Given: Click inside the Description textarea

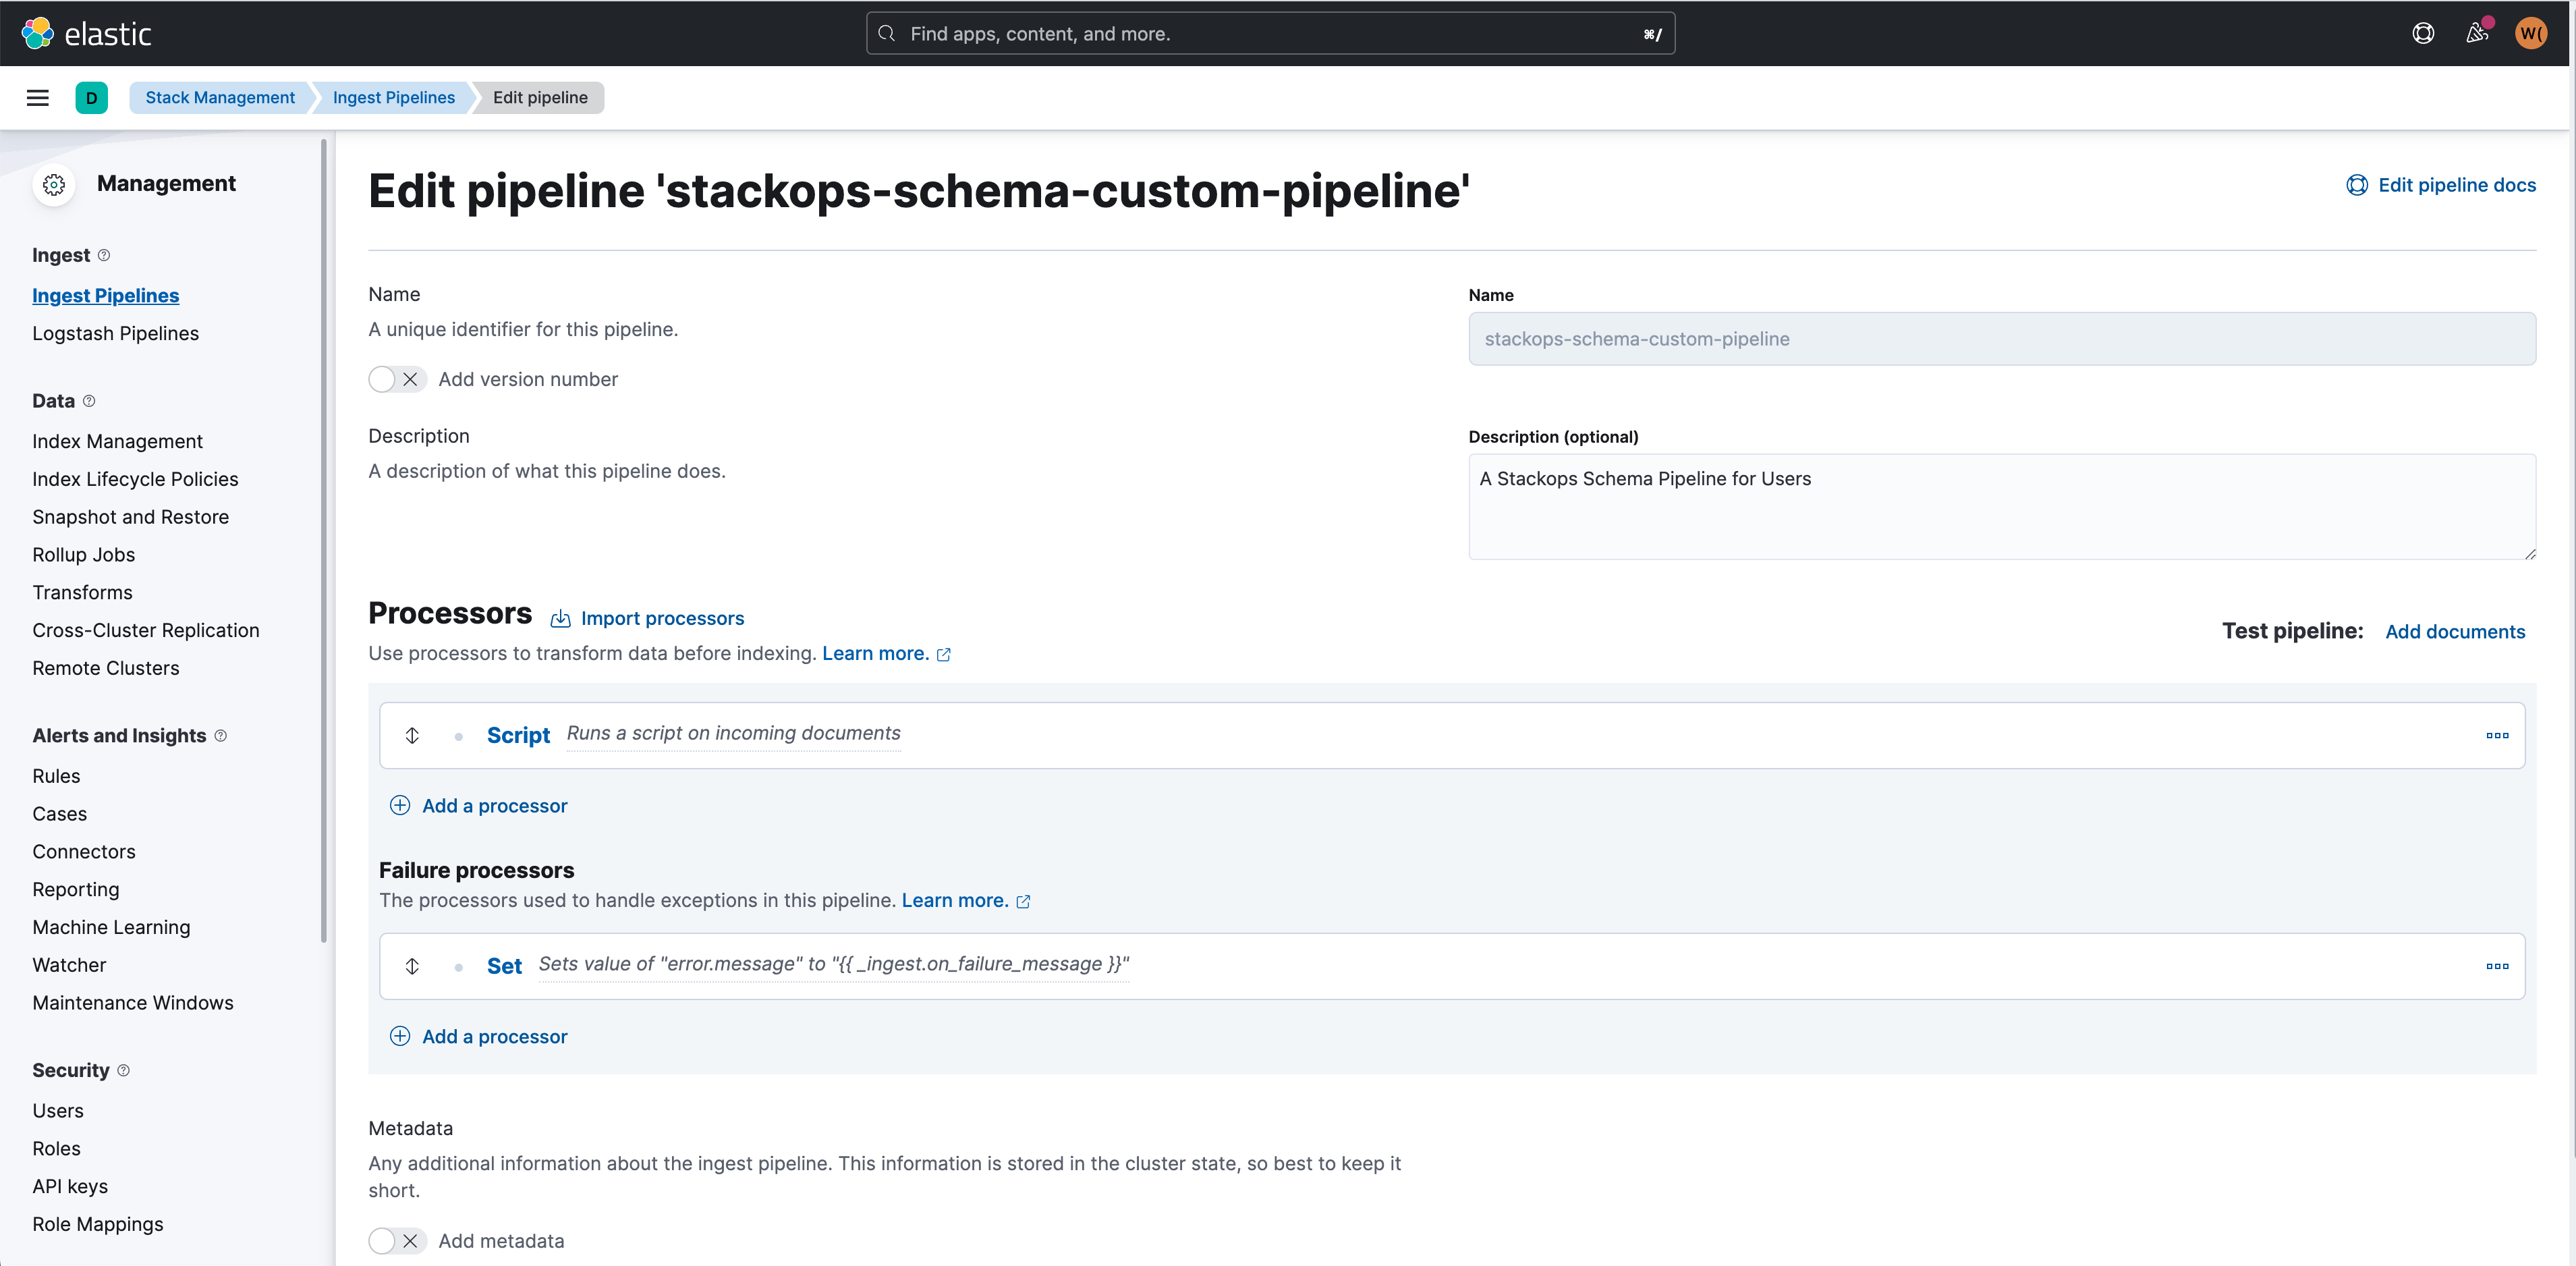Looking at the screenshot, I should pyautogui.click(x=2000, y=505).
